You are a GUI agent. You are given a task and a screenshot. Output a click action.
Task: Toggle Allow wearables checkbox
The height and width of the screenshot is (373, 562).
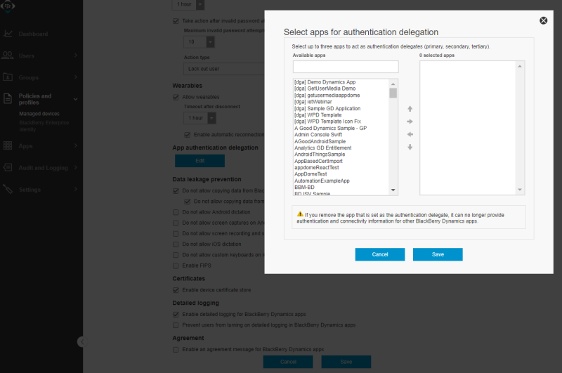176,97
